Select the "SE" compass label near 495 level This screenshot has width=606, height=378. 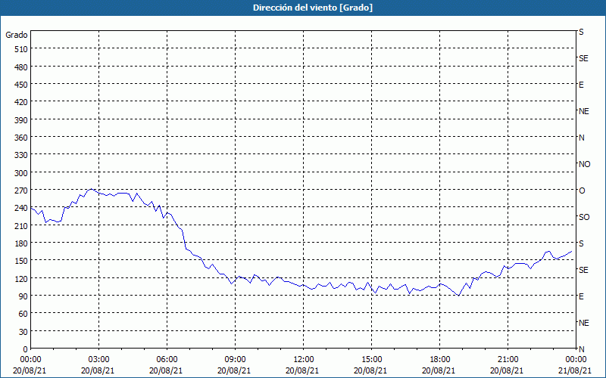coord(583,59)
